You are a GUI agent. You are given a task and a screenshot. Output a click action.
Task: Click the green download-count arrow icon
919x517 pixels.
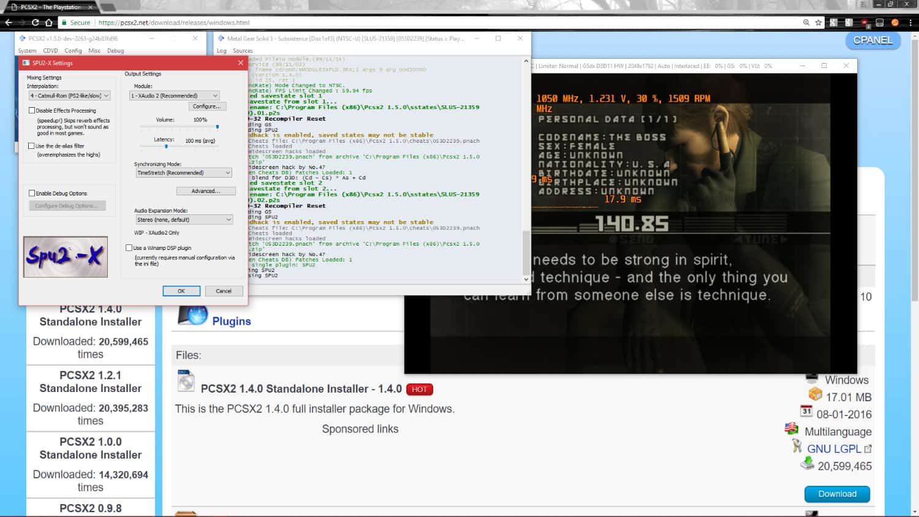(x=806, y=464)
